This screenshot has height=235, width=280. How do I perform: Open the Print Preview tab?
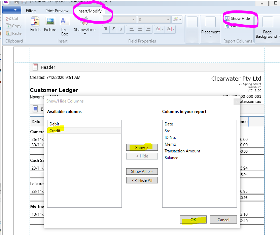(57, 11)
